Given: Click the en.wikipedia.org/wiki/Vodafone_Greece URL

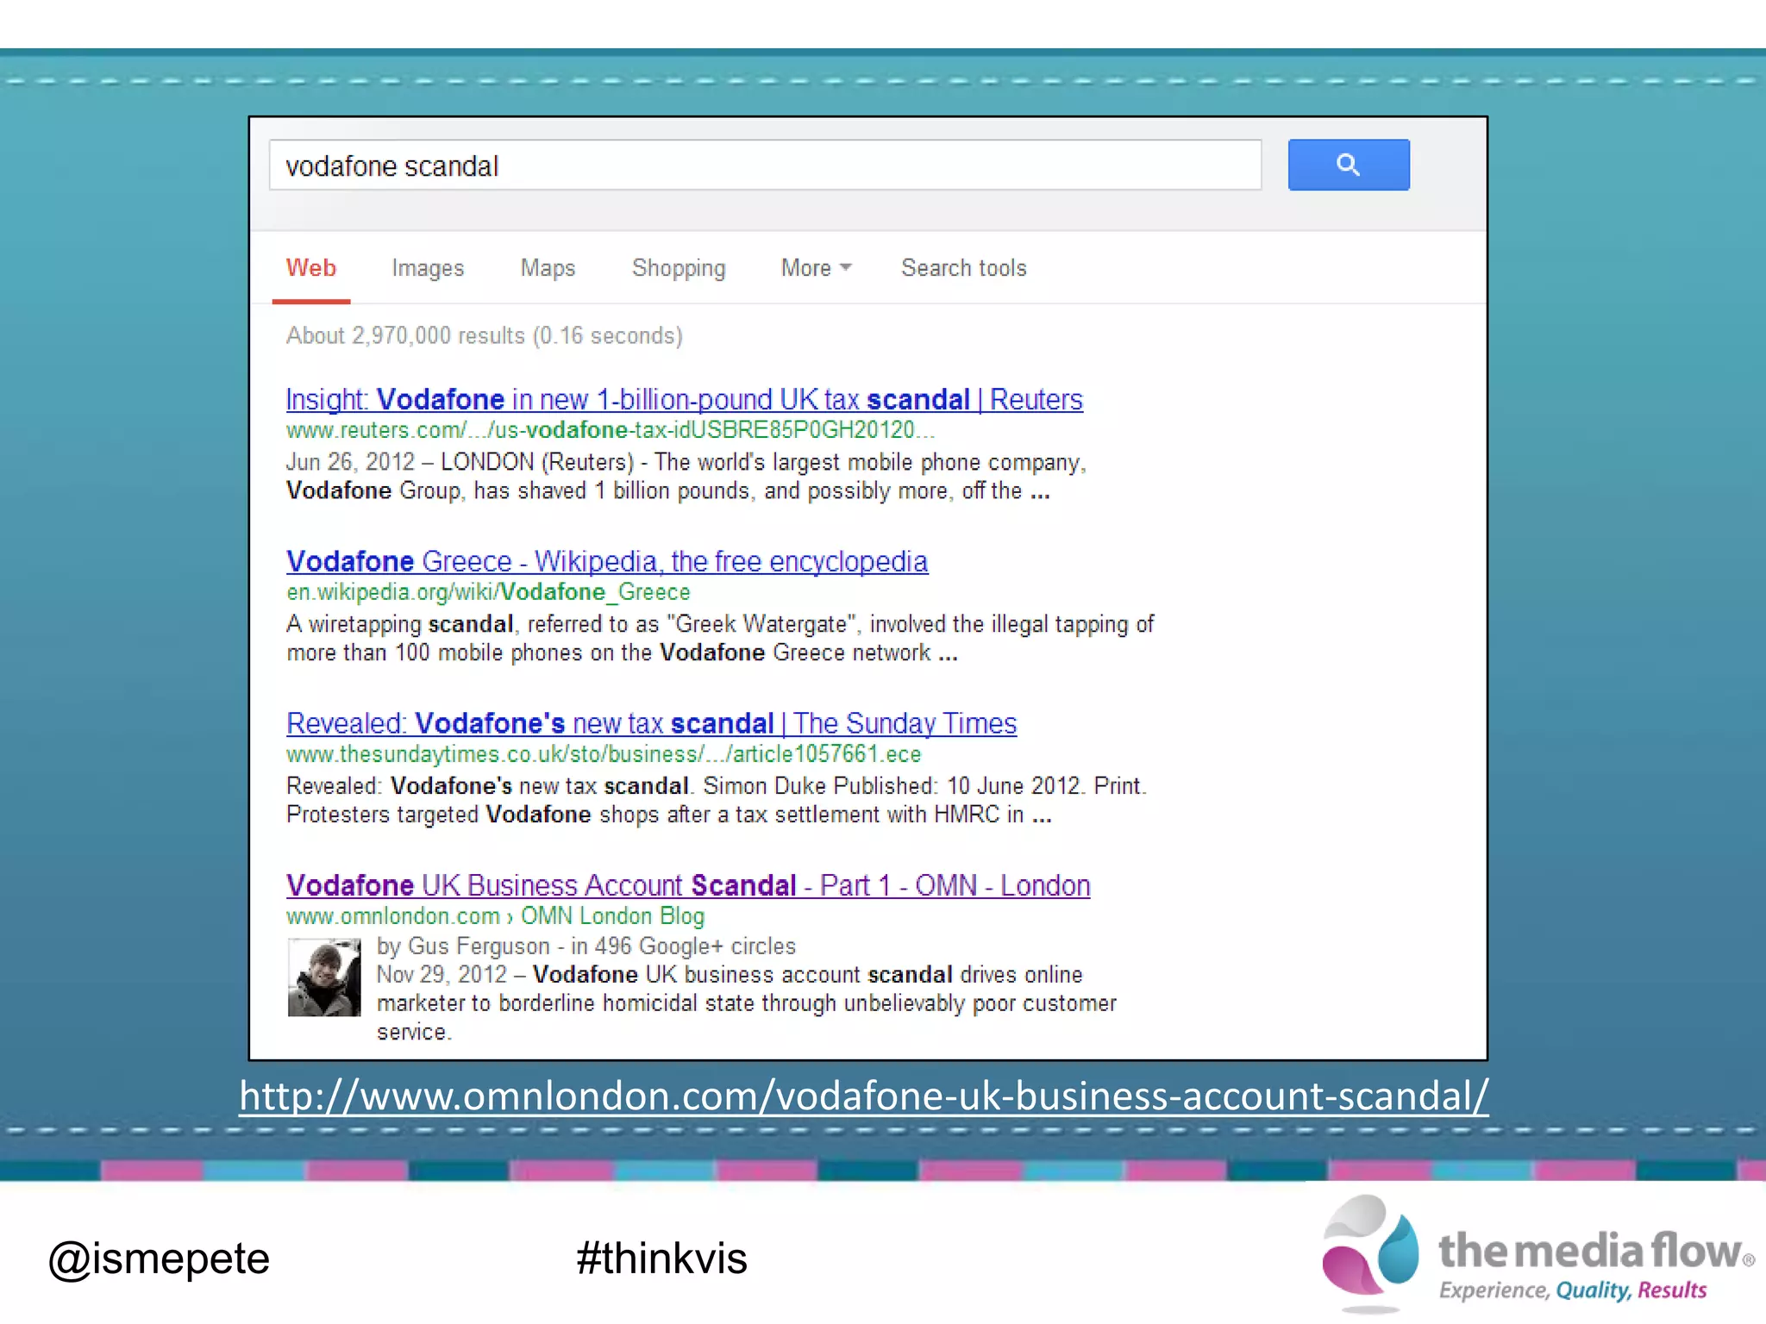Looking at the screenshot, I should point(488,592).
